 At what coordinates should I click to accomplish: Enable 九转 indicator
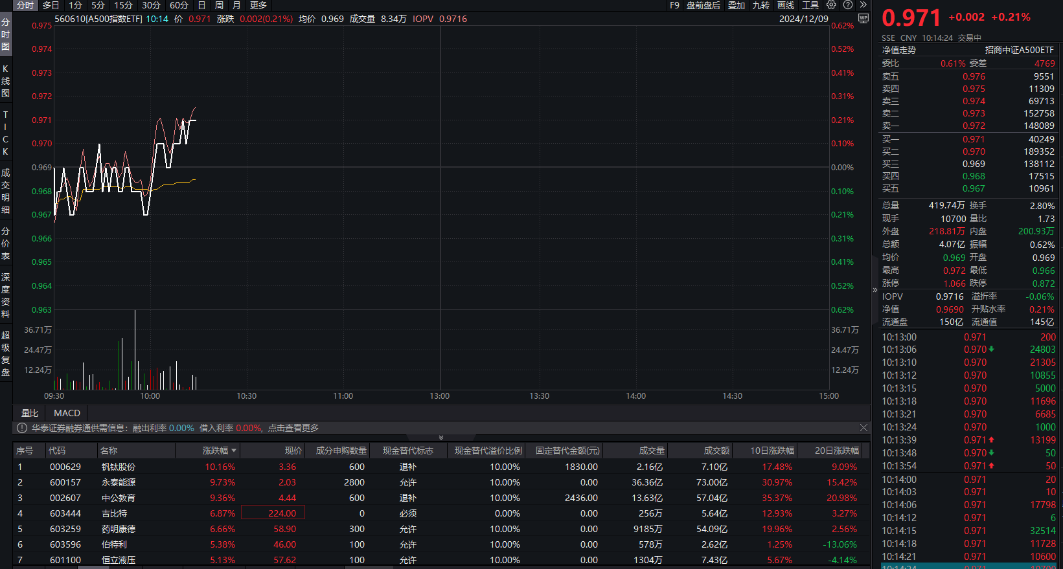(760, 5)
